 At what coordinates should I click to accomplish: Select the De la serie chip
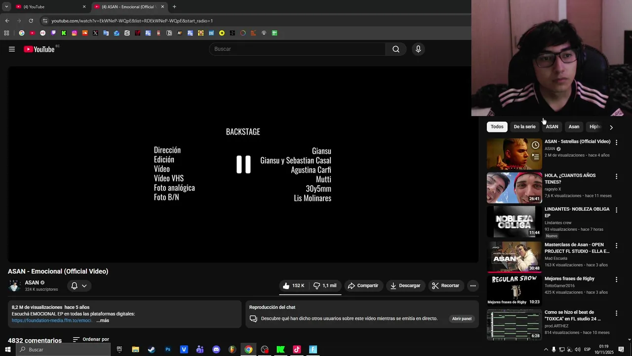[x=524, y=127]
